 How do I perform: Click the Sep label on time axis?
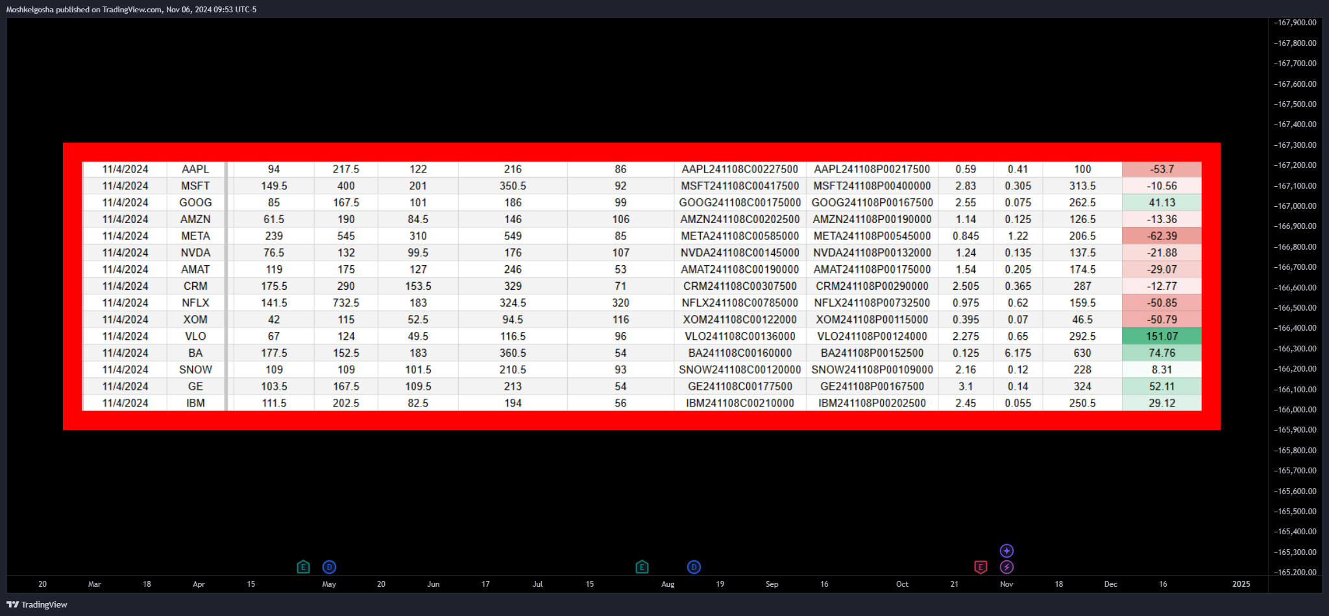coord(772,584)
